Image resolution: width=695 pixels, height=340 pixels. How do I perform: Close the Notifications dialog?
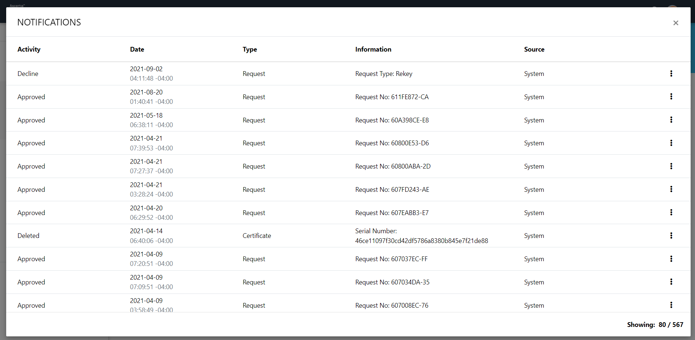tap(676, 23)
